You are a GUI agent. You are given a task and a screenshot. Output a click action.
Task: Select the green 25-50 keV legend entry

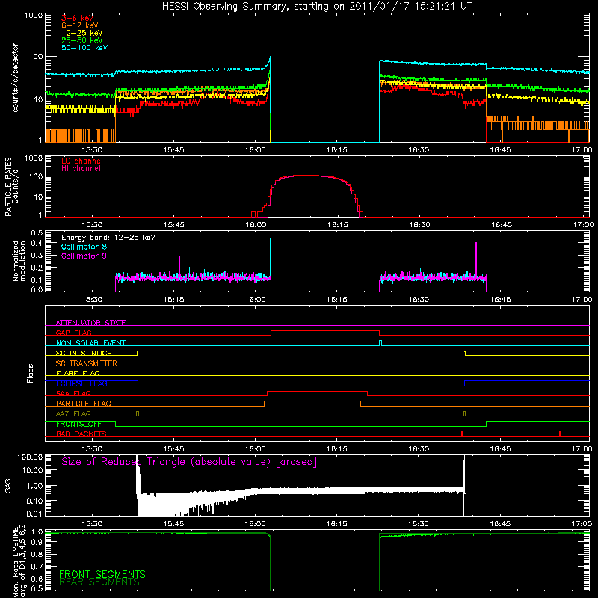click(82, 40)
